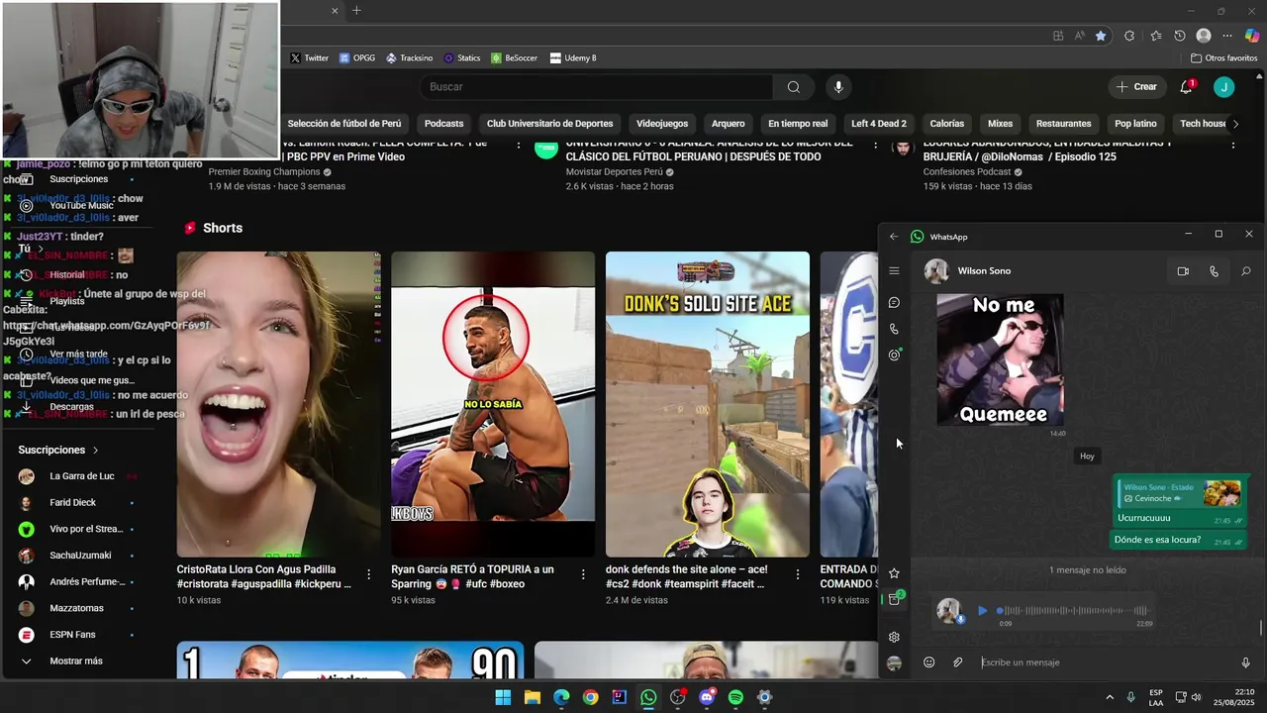
Task: Bookmark page with the browser star icon
Action: (x=1101, y=36)
